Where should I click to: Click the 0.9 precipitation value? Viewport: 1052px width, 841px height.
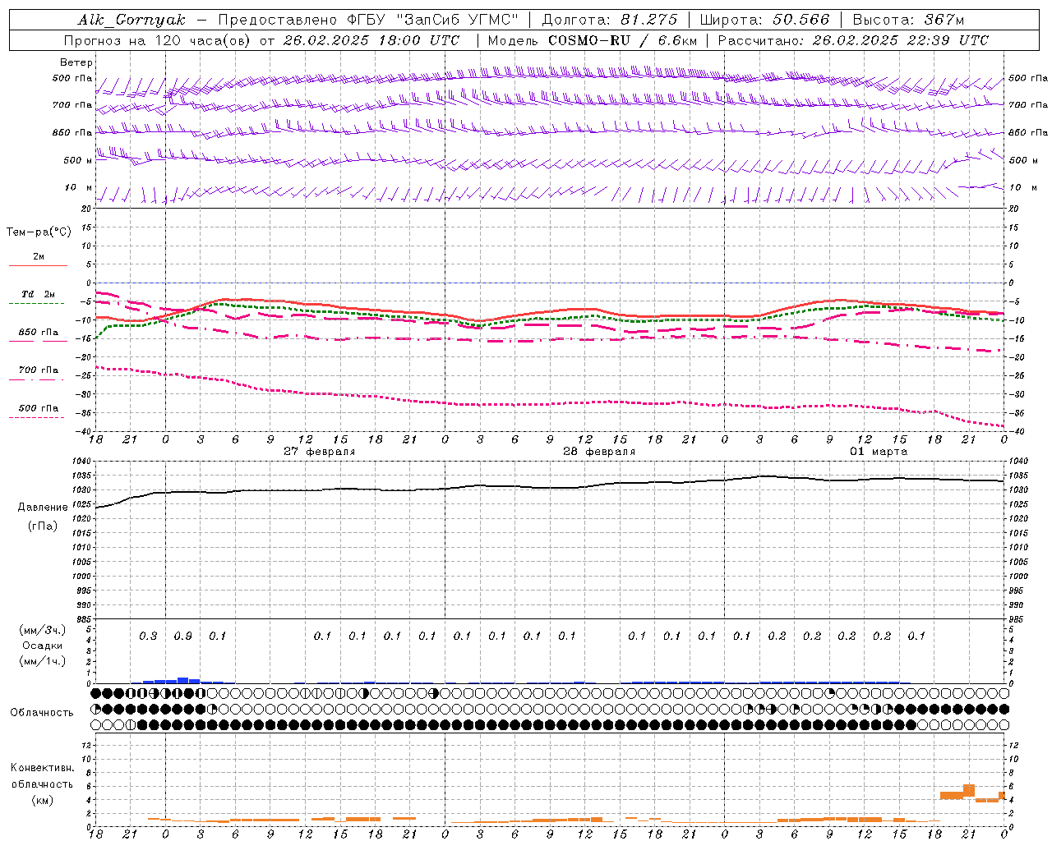click(183, 636)
